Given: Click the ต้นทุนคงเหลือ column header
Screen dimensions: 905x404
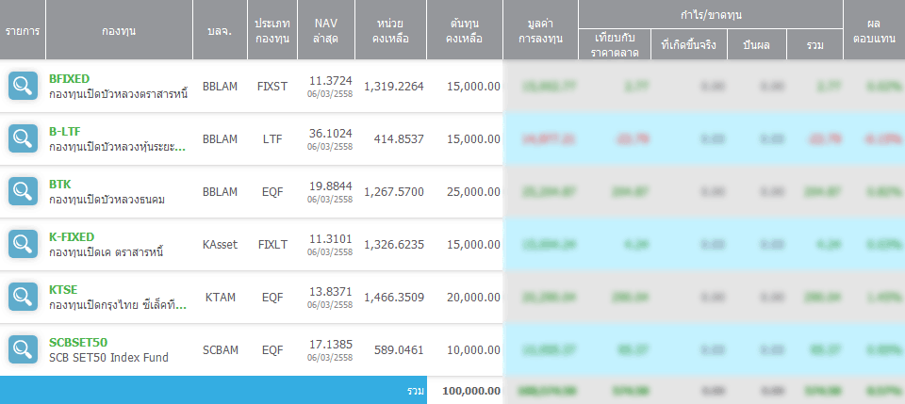Looking at the screenshot, I should 464,30.
